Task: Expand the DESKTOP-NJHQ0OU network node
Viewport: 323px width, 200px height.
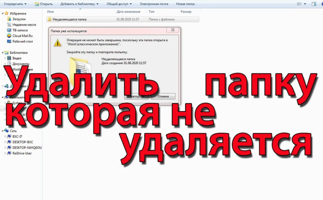Action: (5, 148)
